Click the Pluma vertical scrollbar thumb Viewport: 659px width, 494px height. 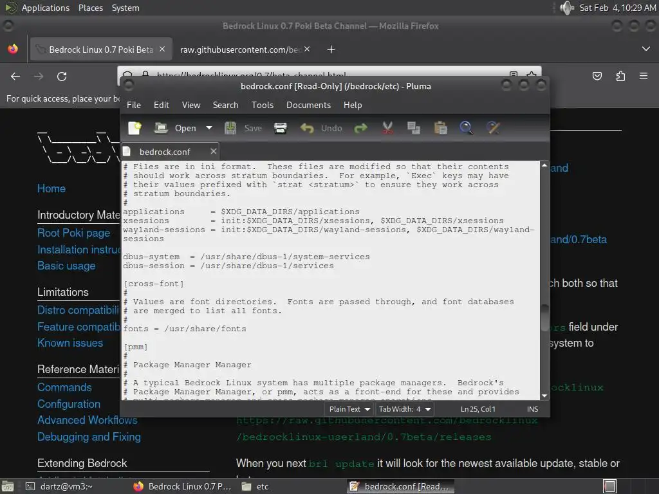544,318
